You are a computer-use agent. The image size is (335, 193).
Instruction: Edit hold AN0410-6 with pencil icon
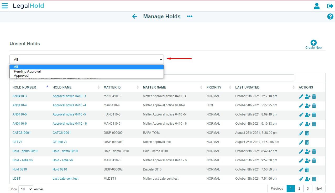click(x=301, y=124)
